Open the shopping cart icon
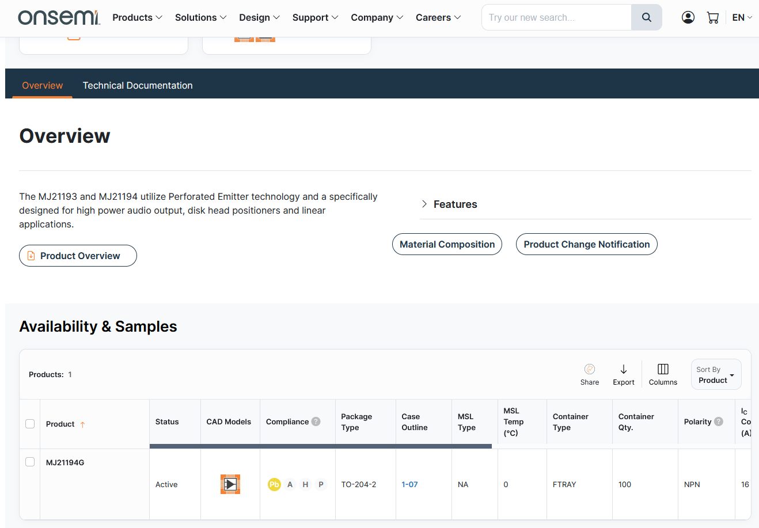The width and height of the screenshot is (759, 528). point(713,17)
